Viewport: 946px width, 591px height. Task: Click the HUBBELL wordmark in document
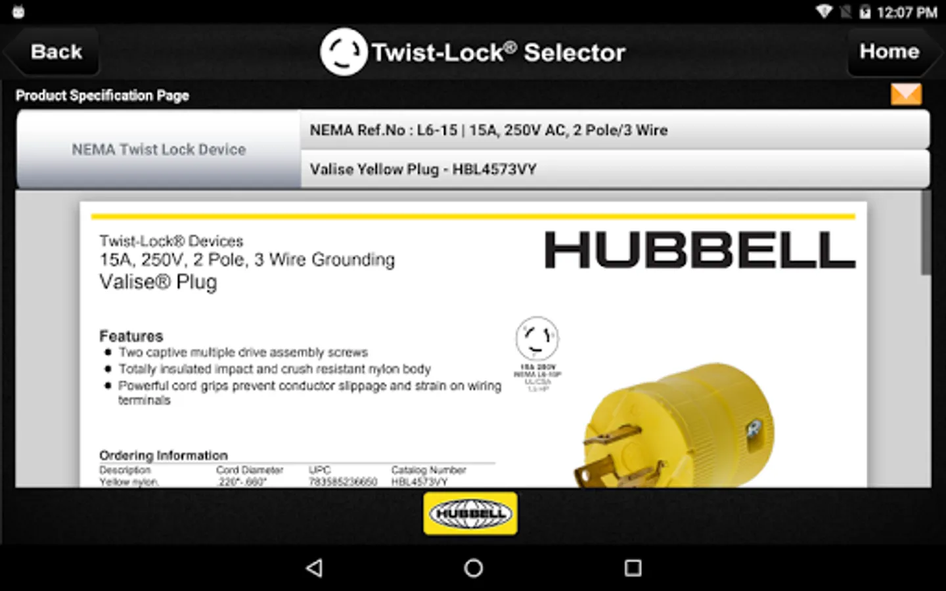pyautogui.click(x=700, y=250)
